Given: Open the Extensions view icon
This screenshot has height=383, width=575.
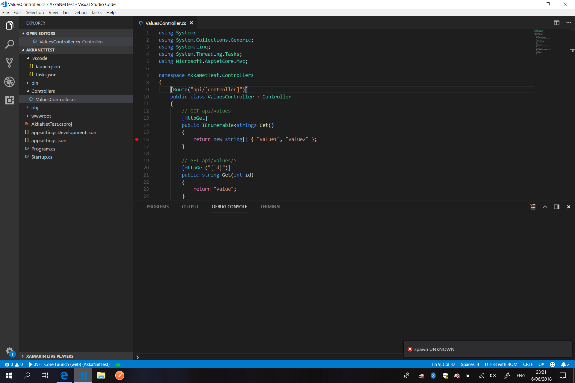Looking at the screenshot, I should [x=10, y=100].
